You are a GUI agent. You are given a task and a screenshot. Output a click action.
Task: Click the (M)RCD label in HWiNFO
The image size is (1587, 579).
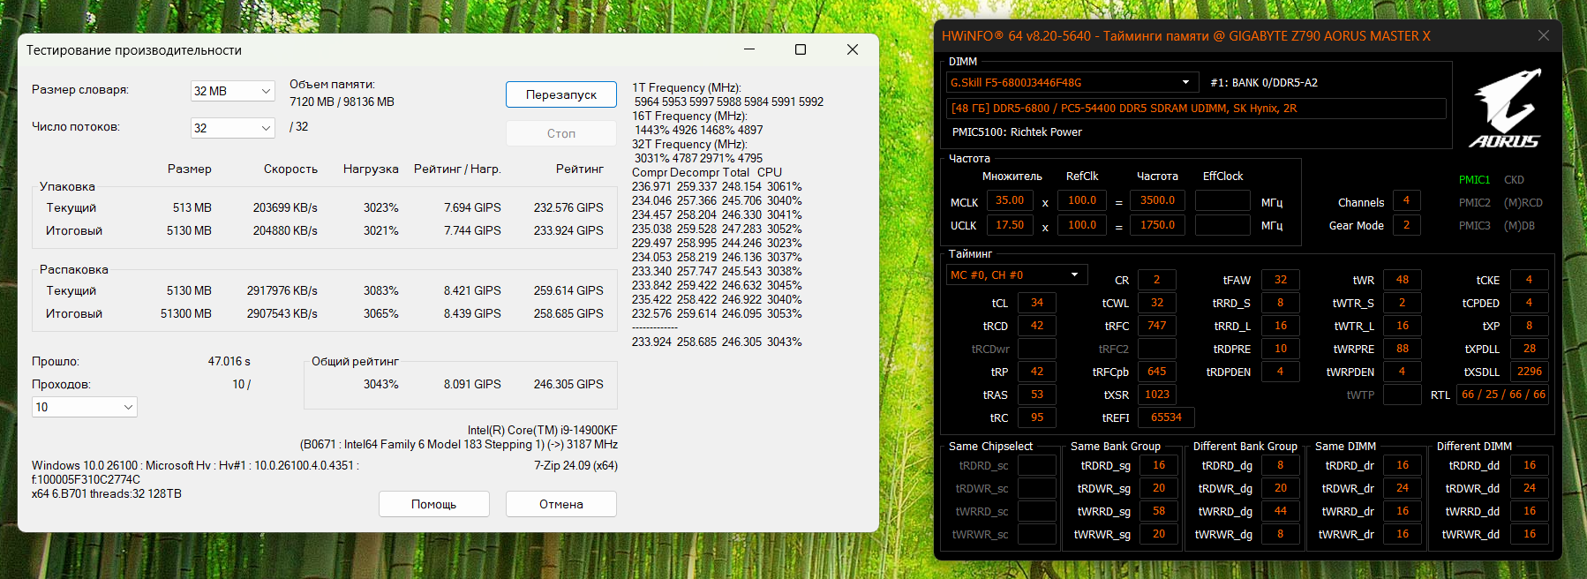coord(1523,202)
